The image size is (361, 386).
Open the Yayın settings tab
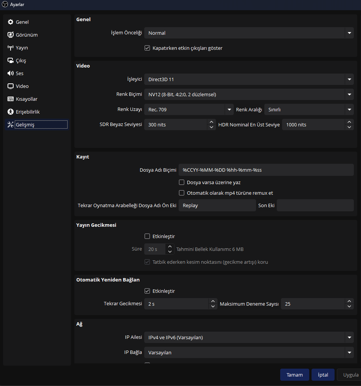click(x=22, y=48)
